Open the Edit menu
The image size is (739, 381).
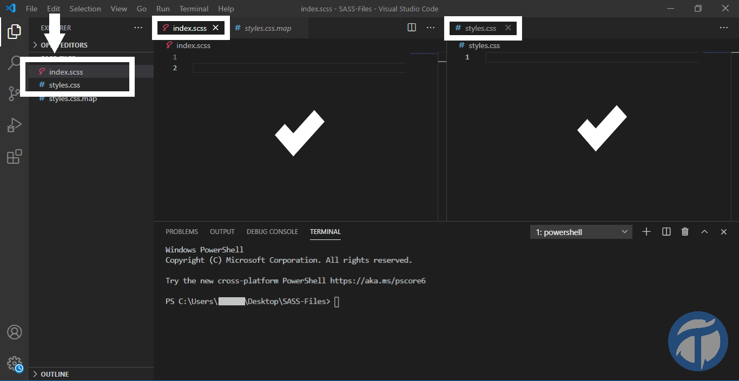pyautogui.click(x=54, y=9)
